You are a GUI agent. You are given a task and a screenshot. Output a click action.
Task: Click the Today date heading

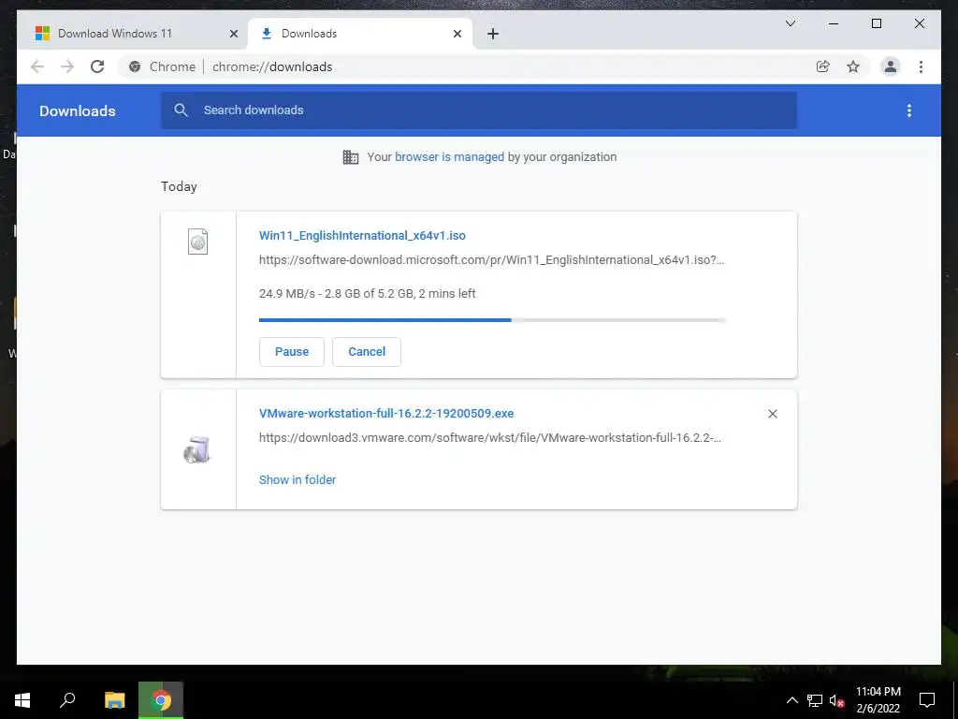click(x=179, y=186)
